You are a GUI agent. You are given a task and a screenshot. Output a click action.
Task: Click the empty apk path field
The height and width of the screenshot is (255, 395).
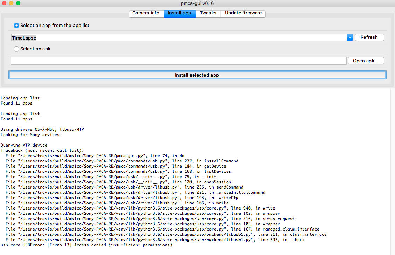click(175, 61)
